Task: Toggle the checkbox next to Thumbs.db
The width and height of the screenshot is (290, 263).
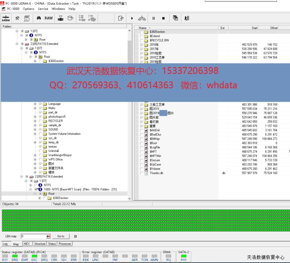Action: click(142, 173)
